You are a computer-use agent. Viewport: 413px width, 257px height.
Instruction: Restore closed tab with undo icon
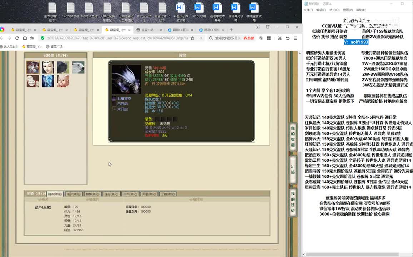[288, 38]
